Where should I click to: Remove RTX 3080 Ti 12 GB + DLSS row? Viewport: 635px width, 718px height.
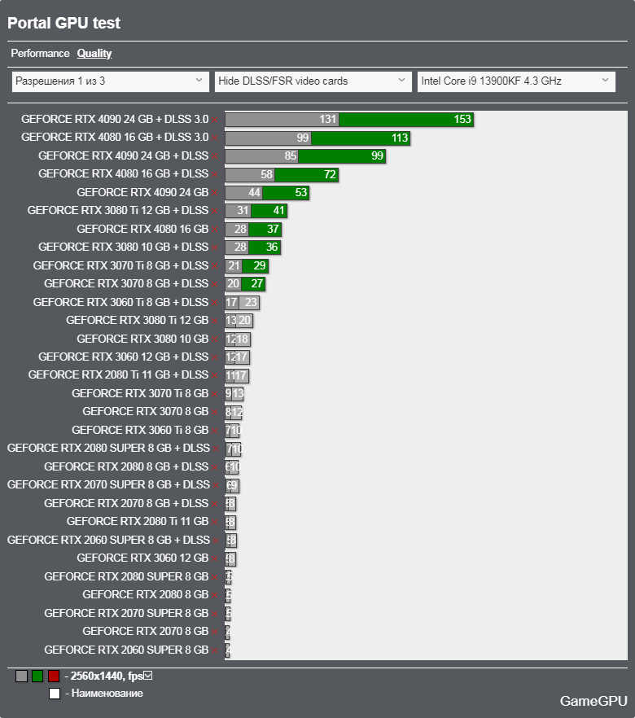215,211
